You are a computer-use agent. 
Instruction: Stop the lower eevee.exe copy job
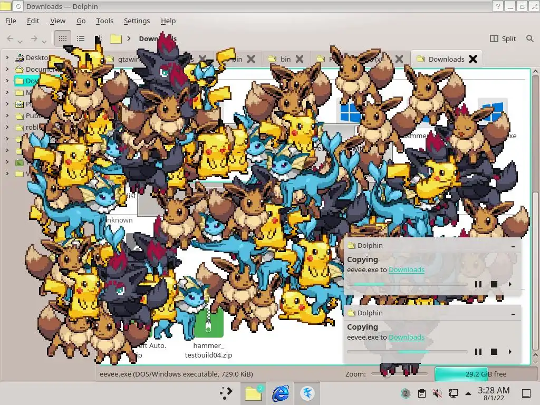pos(494,352)
